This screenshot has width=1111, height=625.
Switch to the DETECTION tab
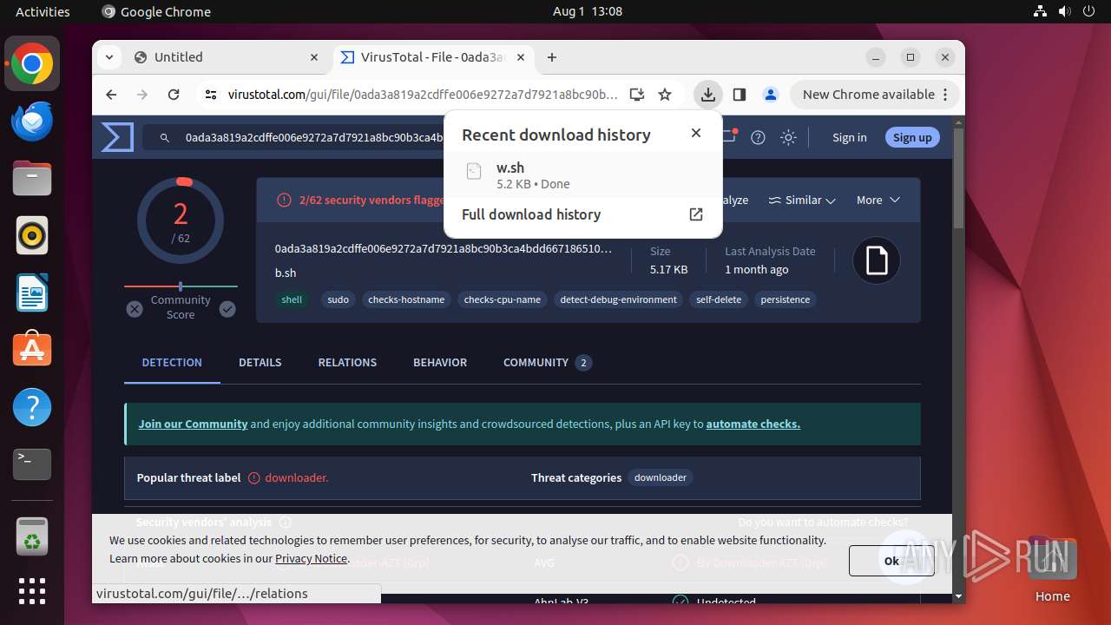[x=172, y=362]
